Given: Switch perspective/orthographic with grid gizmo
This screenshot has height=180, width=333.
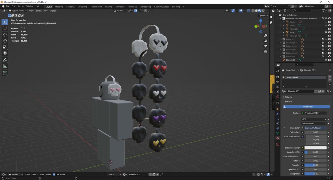Looking at the screenshot, I should click(x=266, y=51).
